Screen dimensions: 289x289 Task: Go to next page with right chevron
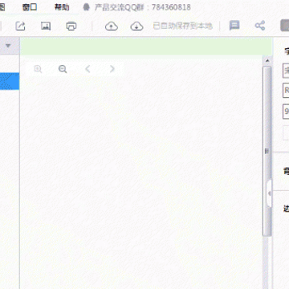(112, 69)
